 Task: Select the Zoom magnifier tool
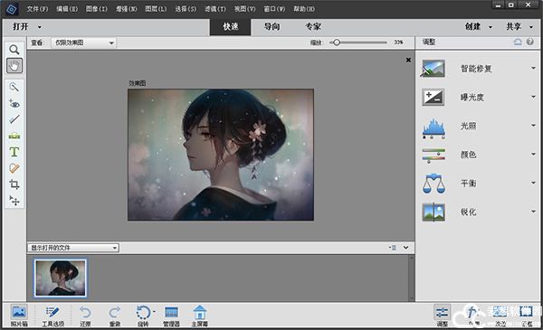[14, 50]
